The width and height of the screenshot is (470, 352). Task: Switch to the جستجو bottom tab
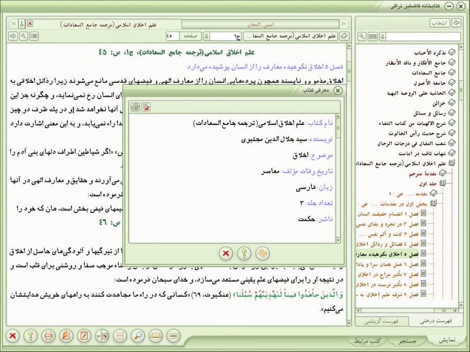point(407,341)
